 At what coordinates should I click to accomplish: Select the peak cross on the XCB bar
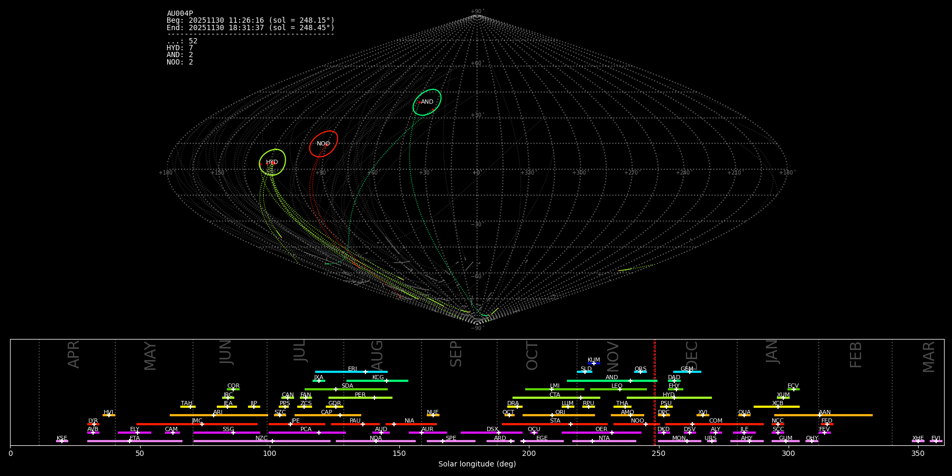click(777, 407)
